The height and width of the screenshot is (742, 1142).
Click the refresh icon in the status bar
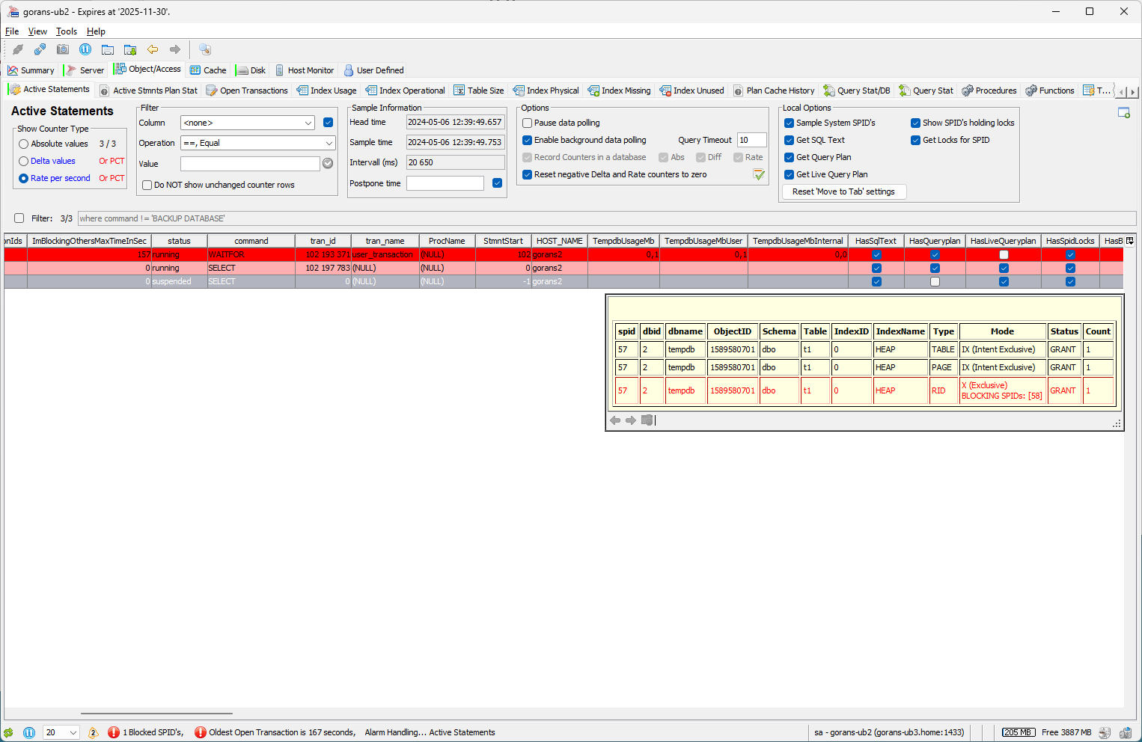pos(8,732)
